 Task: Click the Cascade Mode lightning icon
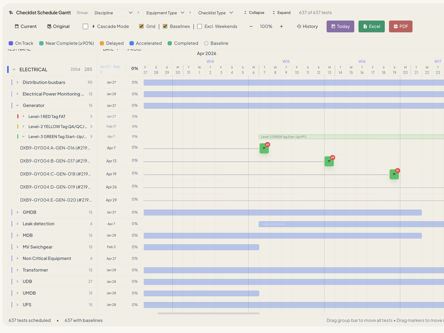[x=94, y=26]
